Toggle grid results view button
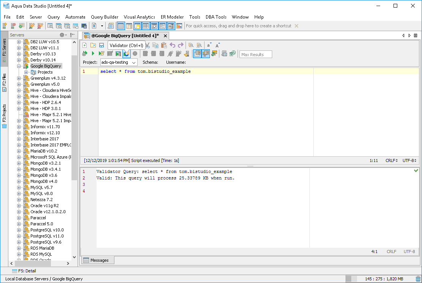This screenshot has height=283, width=422. pos(197,54)
